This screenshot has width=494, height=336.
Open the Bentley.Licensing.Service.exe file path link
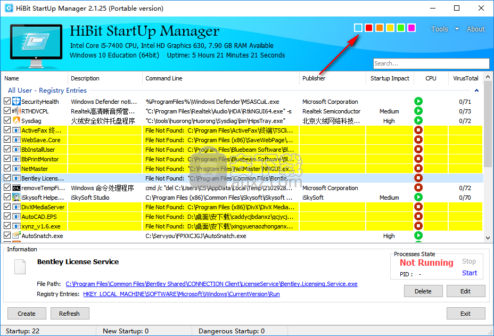211,284
